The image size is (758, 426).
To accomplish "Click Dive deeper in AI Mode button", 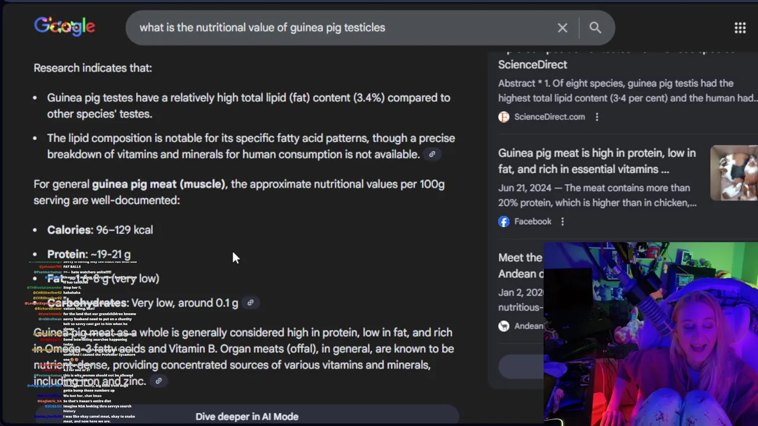I will [x=247, y=417].
